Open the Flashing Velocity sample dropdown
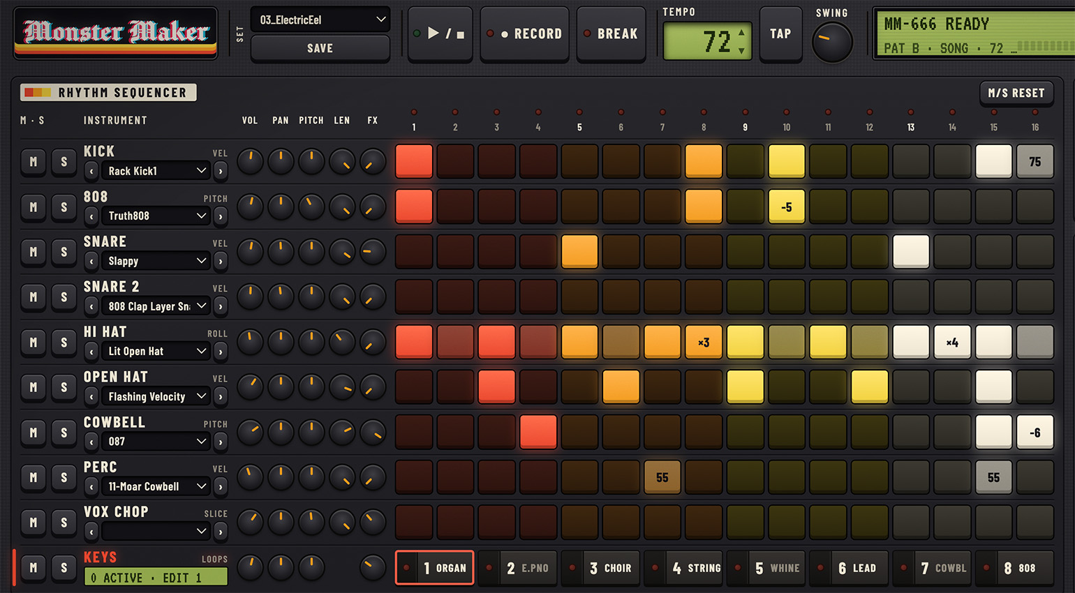This screenshot has height=593, width=1075. click(x=156, y=396)
